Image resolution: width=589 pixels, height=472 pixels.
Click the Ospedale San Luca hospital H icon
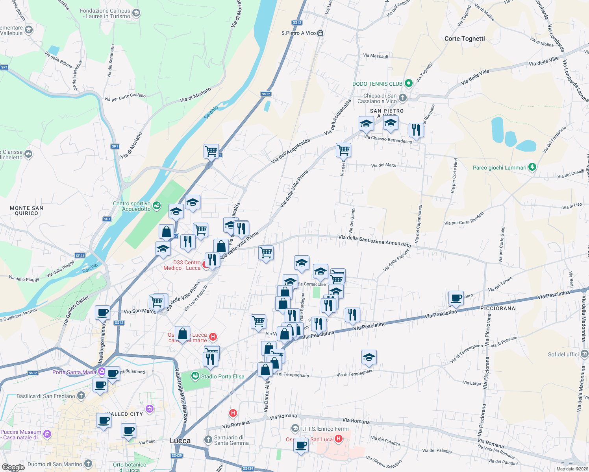pyautogui.click(x=339, y=439)
